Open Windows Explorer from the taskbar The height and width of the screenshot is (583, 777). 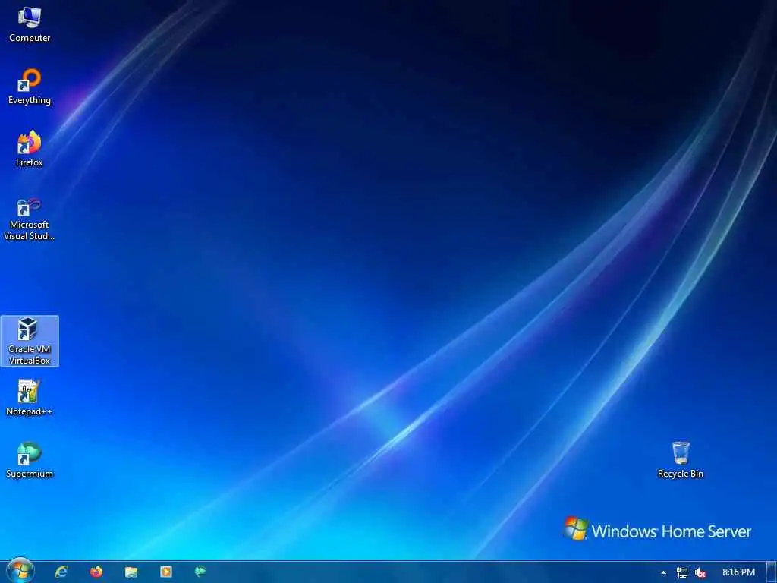pyautogui.click(x=131, y=572)
